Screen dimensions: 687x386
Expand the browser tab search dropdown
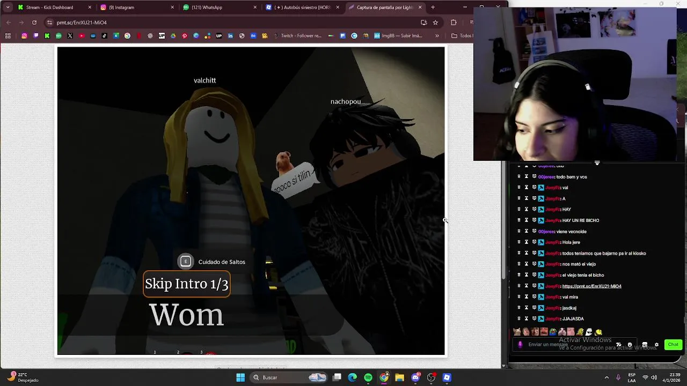tap(8, 8)
